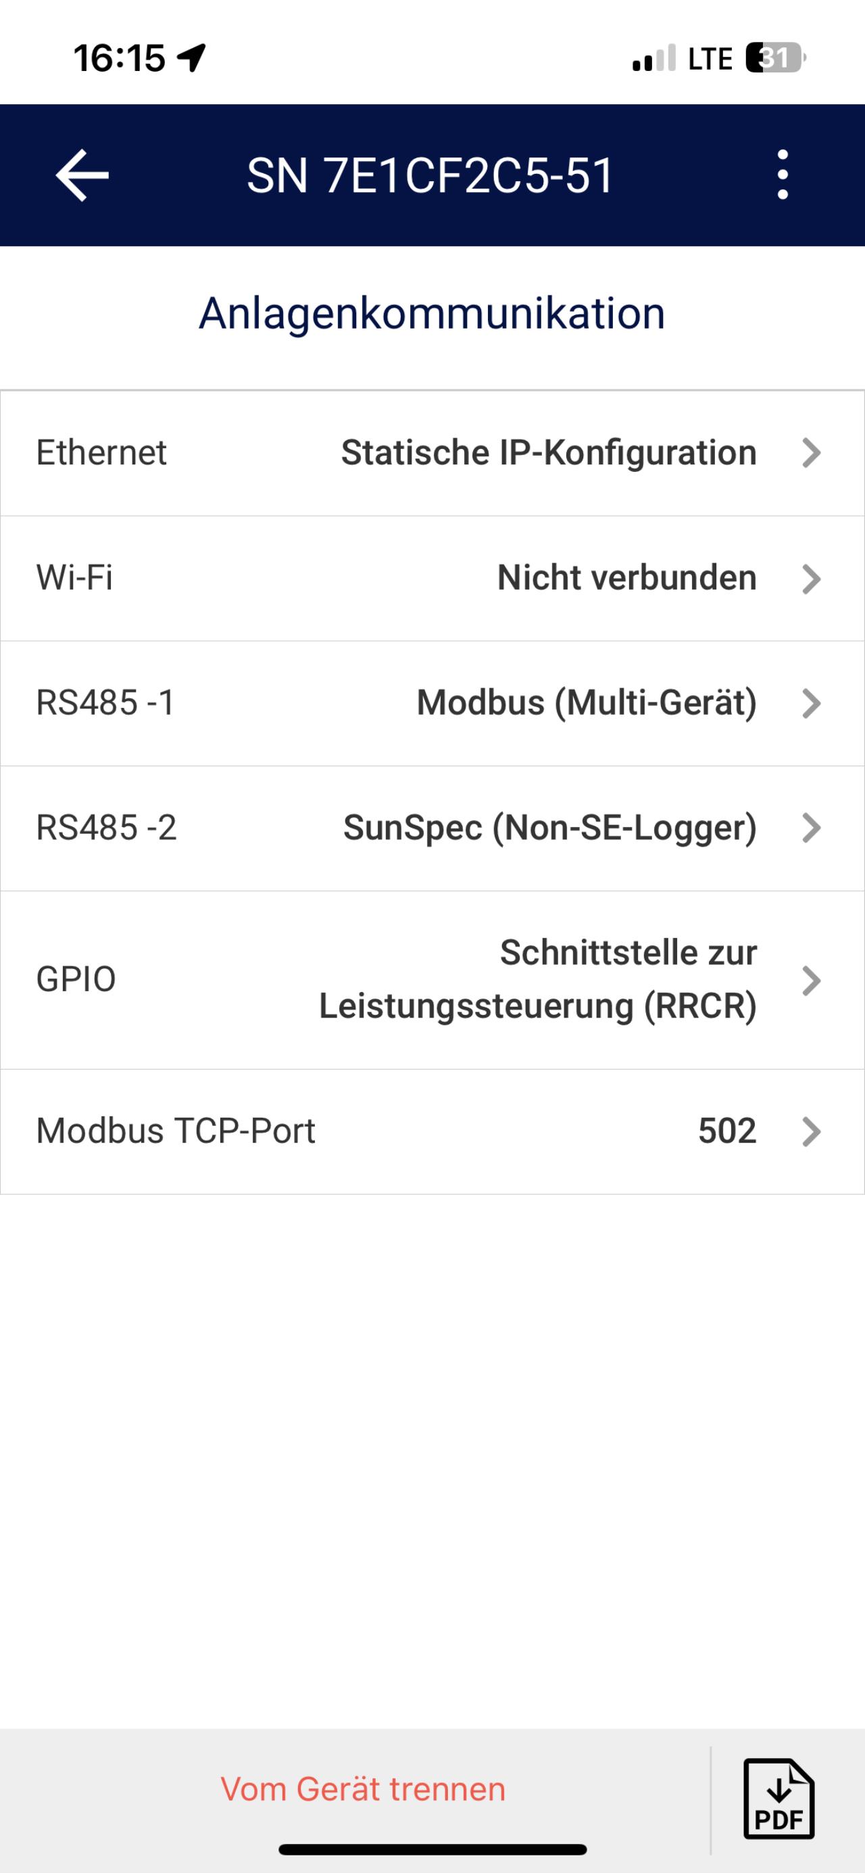Screen dimensions: 865x1873
Task: Open the three-dot overflow menu
Action: [782, 175]
